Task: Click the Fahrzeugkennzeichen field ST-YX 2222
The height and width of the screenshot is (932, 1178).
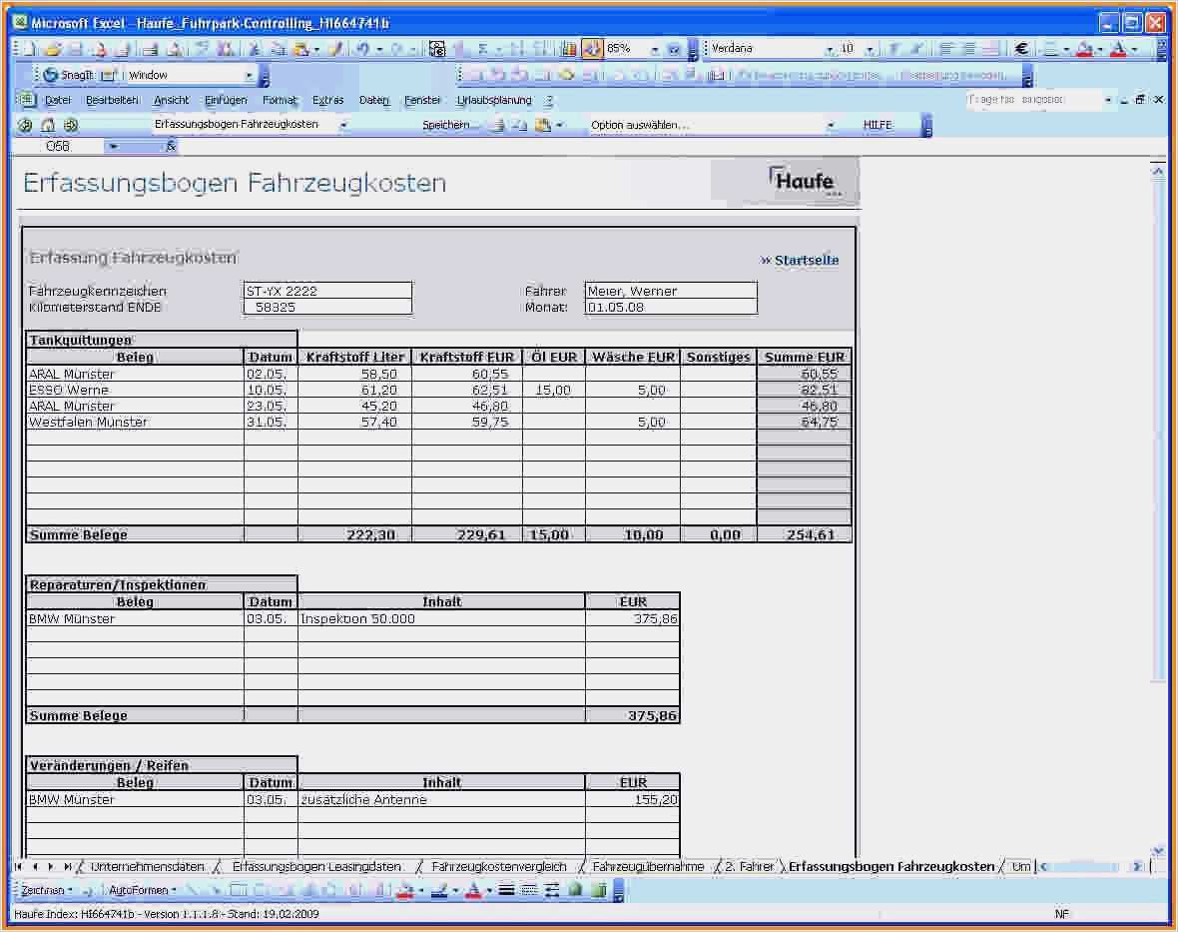Action: click(327, 291)
